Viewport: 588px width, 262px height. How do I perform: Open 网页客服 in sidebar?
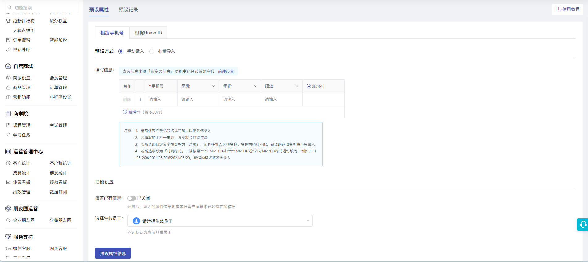click(58, 248)
